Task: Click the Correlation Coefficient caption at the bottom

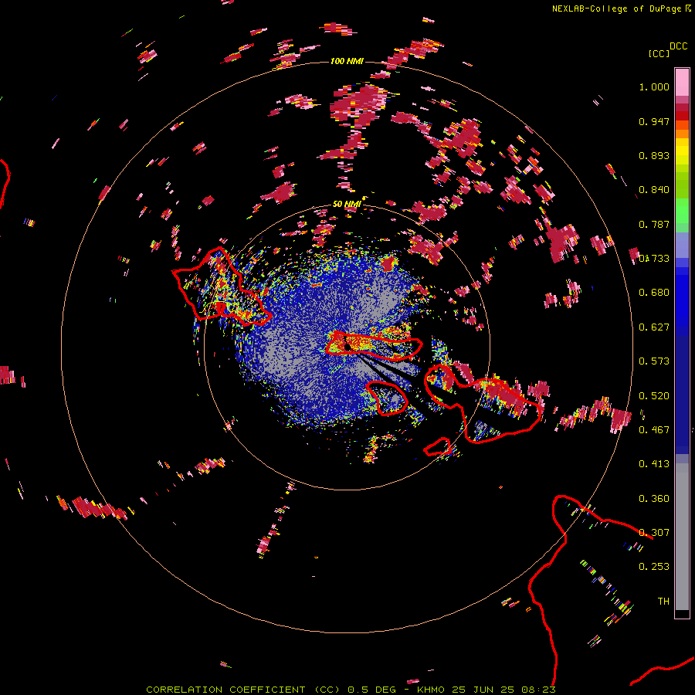Action: (351, 690)
